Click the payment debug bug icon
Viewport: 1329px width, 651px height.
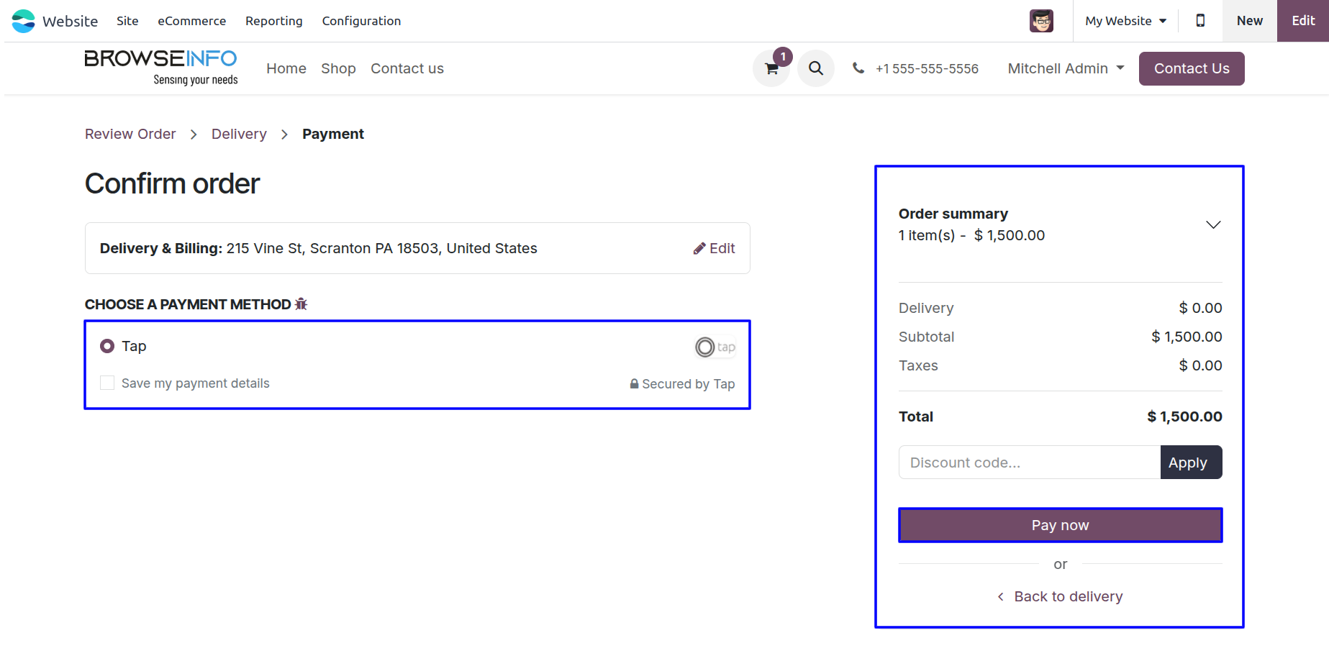pos(301,304)
